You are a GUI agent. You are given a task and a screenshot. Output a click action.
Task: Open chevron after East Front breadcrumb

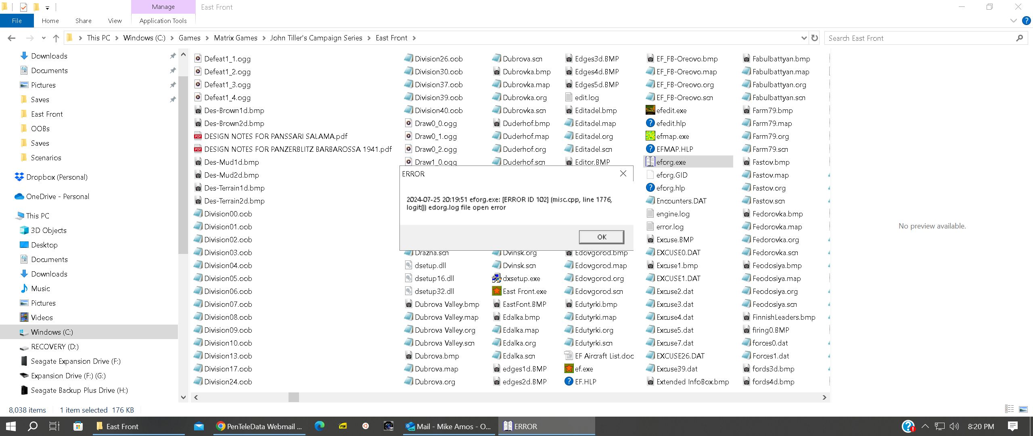coord(414,38)
